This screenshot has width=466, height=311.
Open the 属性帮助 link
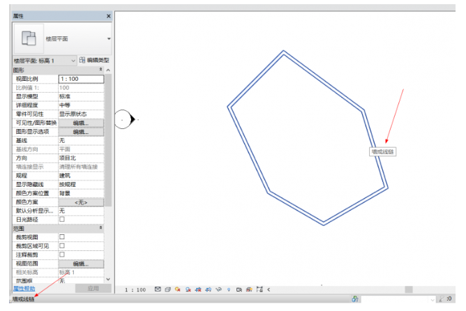24,289
